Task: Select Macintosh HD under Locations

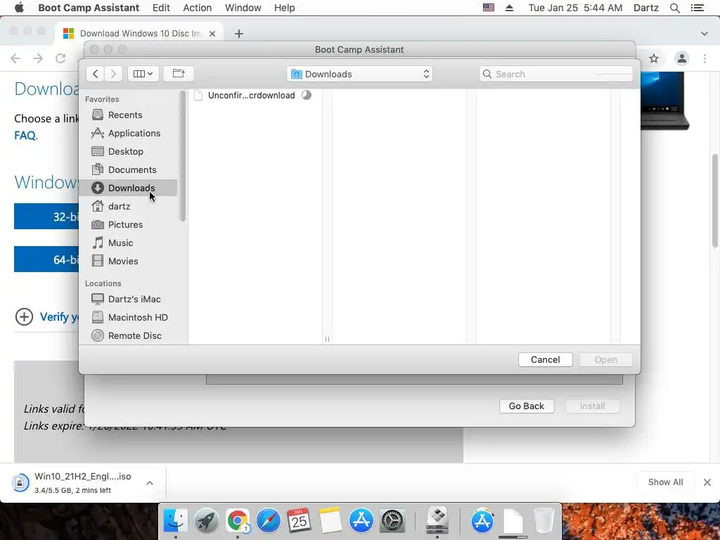Action: [128, 317]
